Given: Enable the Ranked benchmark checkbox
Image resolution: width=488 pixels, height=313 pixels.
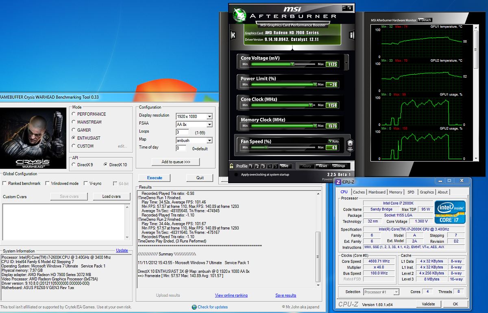Looking at the screenshot, I should point(4,183).
